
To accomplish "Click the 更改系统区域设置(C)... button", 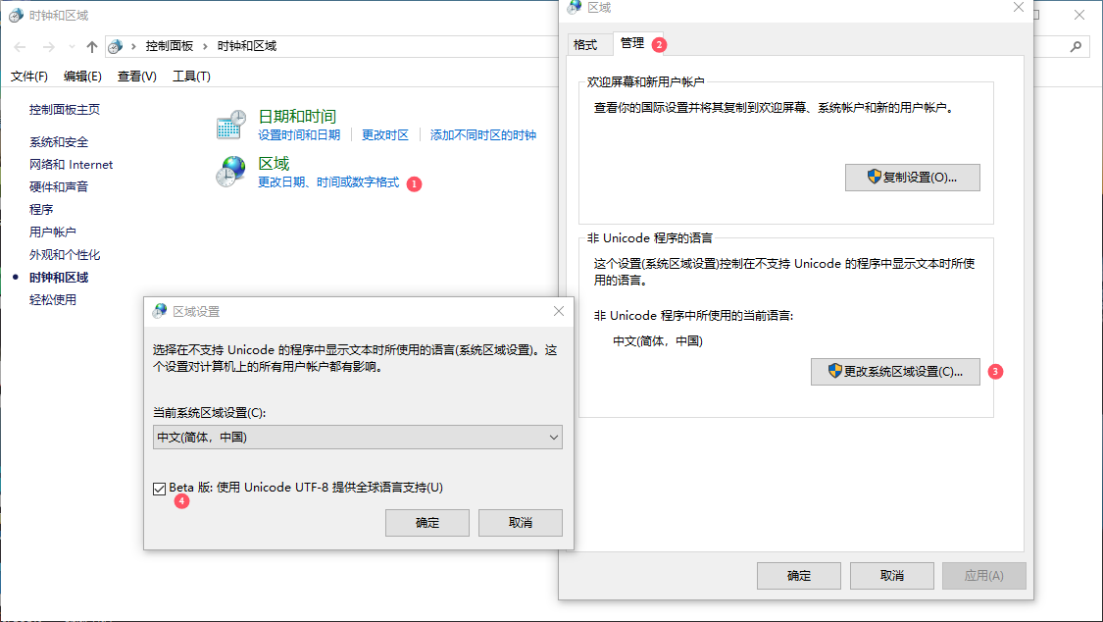I will (x=895, y=372).
